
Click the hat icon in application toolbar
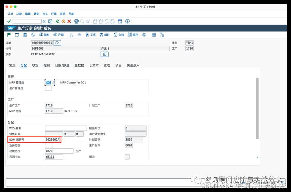coord(79,35)
